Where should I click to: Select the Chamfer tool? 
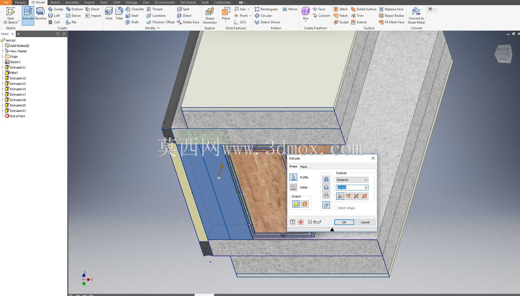pos(135,9)
